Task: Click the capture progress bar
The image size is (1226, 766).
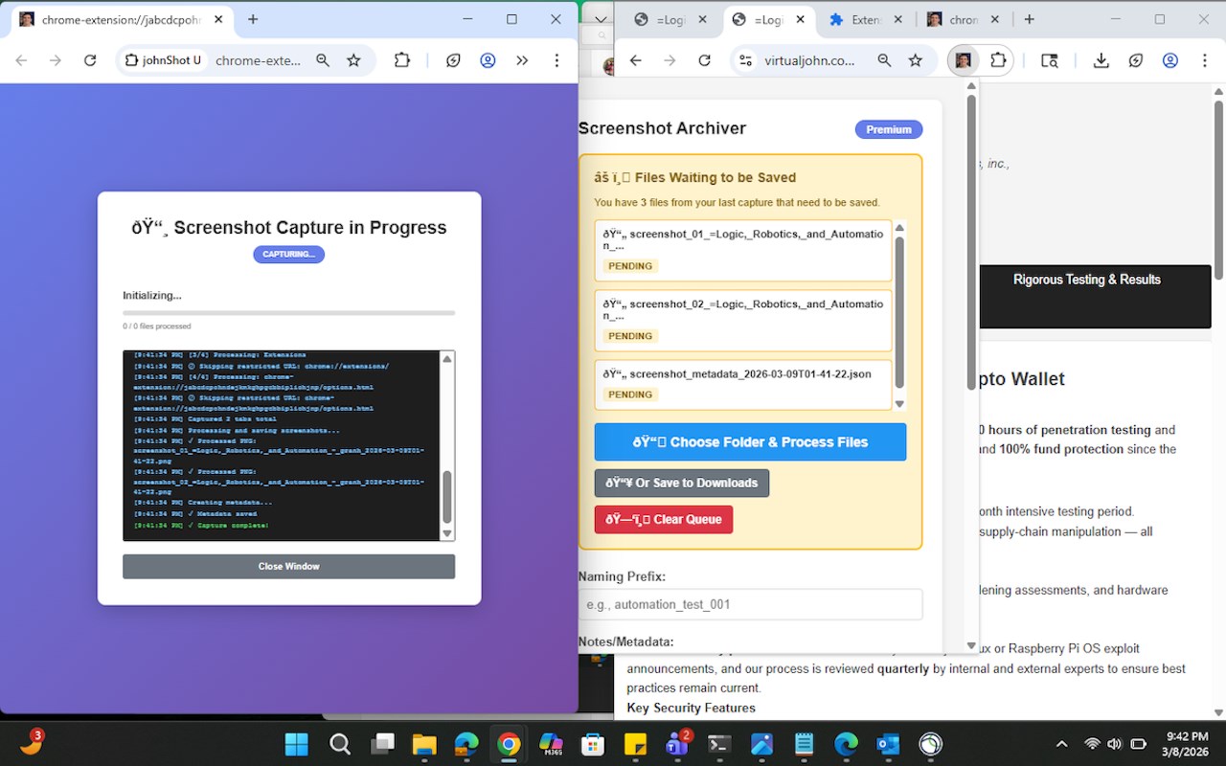Action: tap(288, 312)
